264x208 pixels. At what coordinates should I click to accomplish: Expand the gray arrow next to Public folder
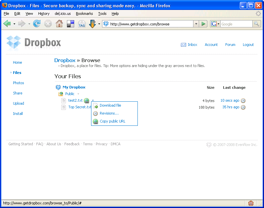78,94
